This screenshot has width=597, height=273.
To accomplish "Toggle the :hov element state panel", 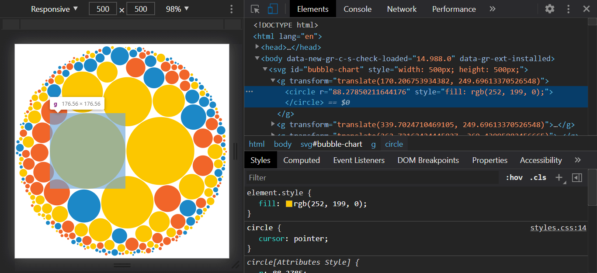I will pos(514,177).
